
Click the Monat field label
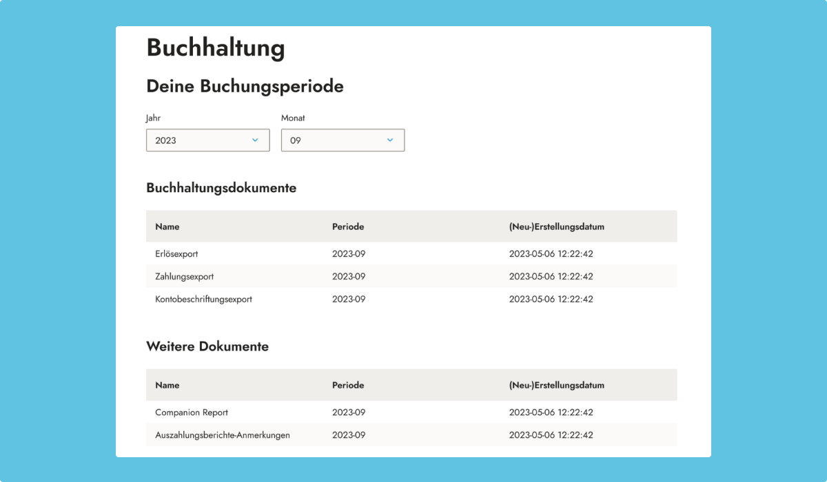(x=293, y=118)
